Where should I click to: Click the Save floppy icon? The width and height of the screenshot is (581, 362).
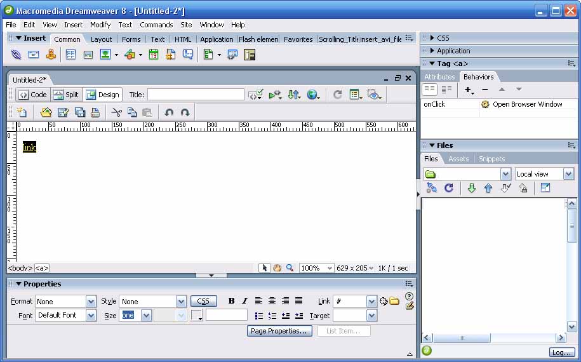tap(63, 112)
